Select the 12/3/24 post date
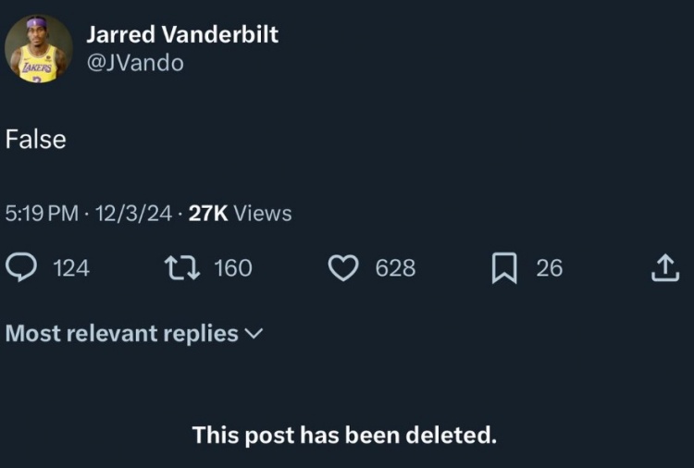Screen dimensions: 694x468 (x=133, y=214)
